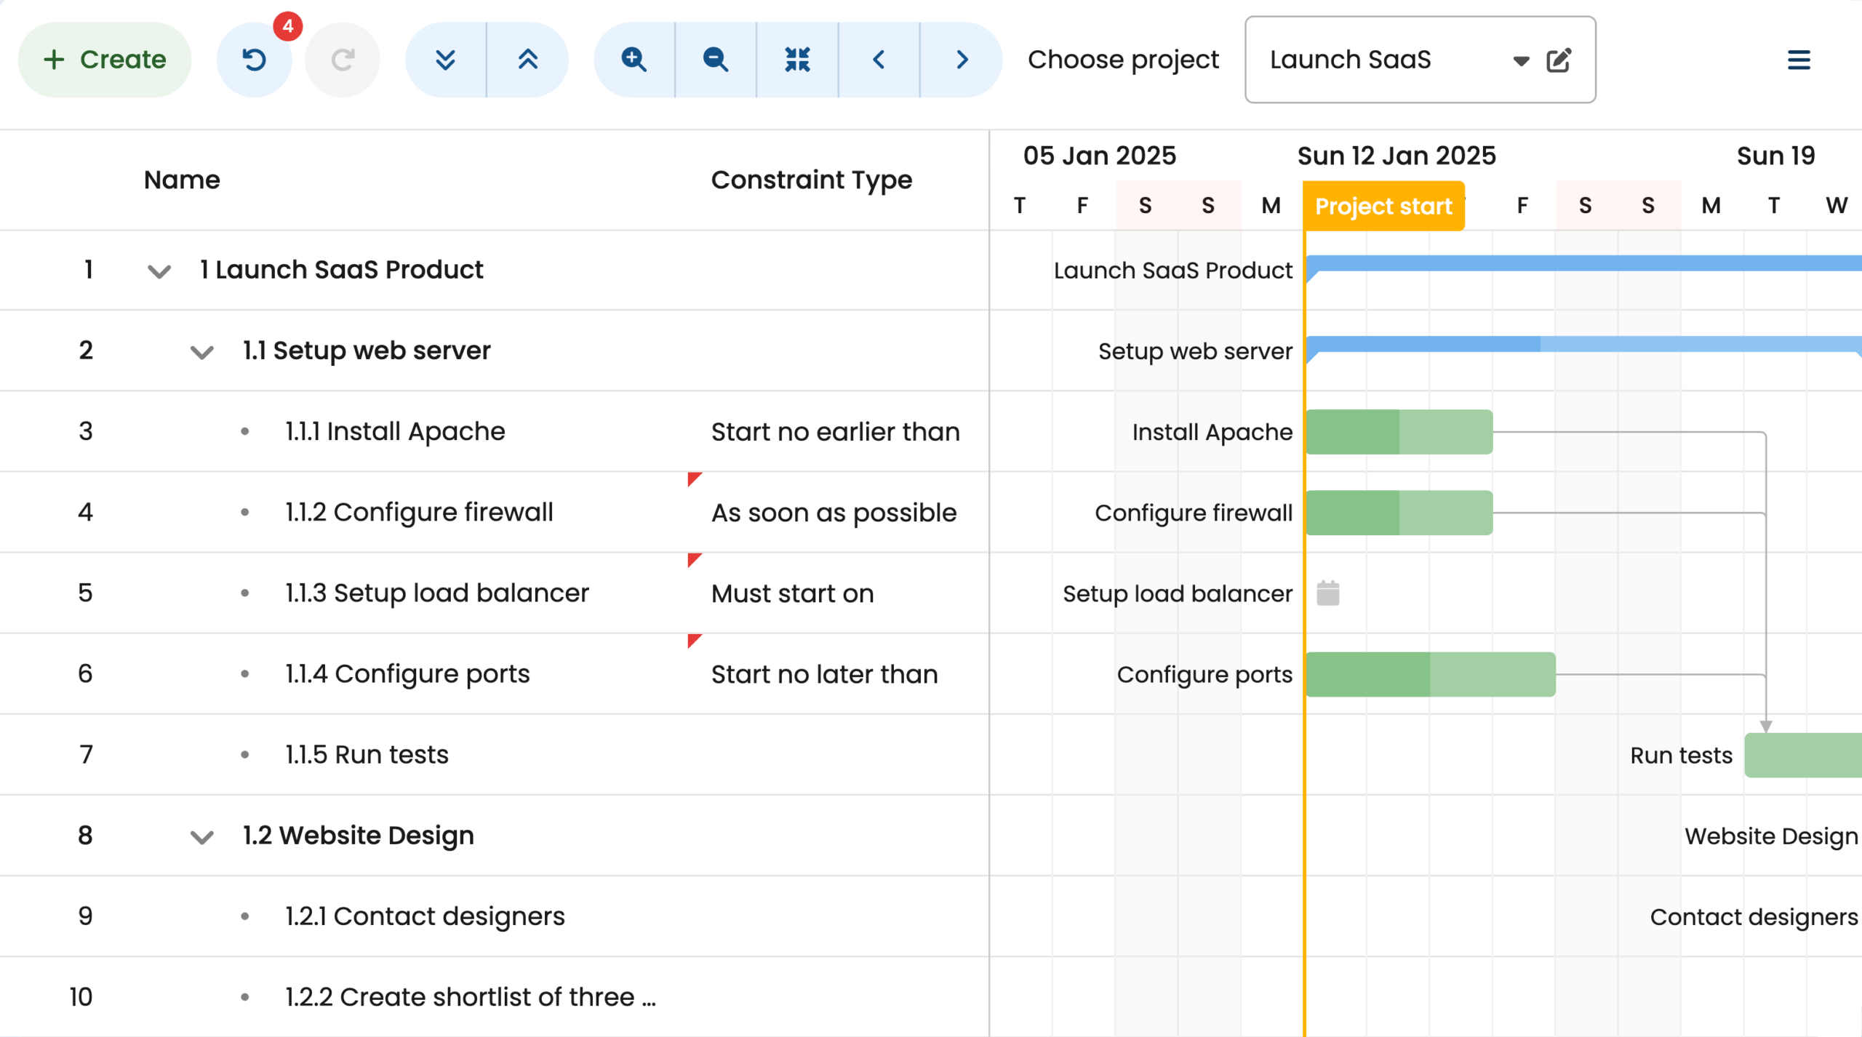Collapse the 1.2 Website Design group

point(201,837)
